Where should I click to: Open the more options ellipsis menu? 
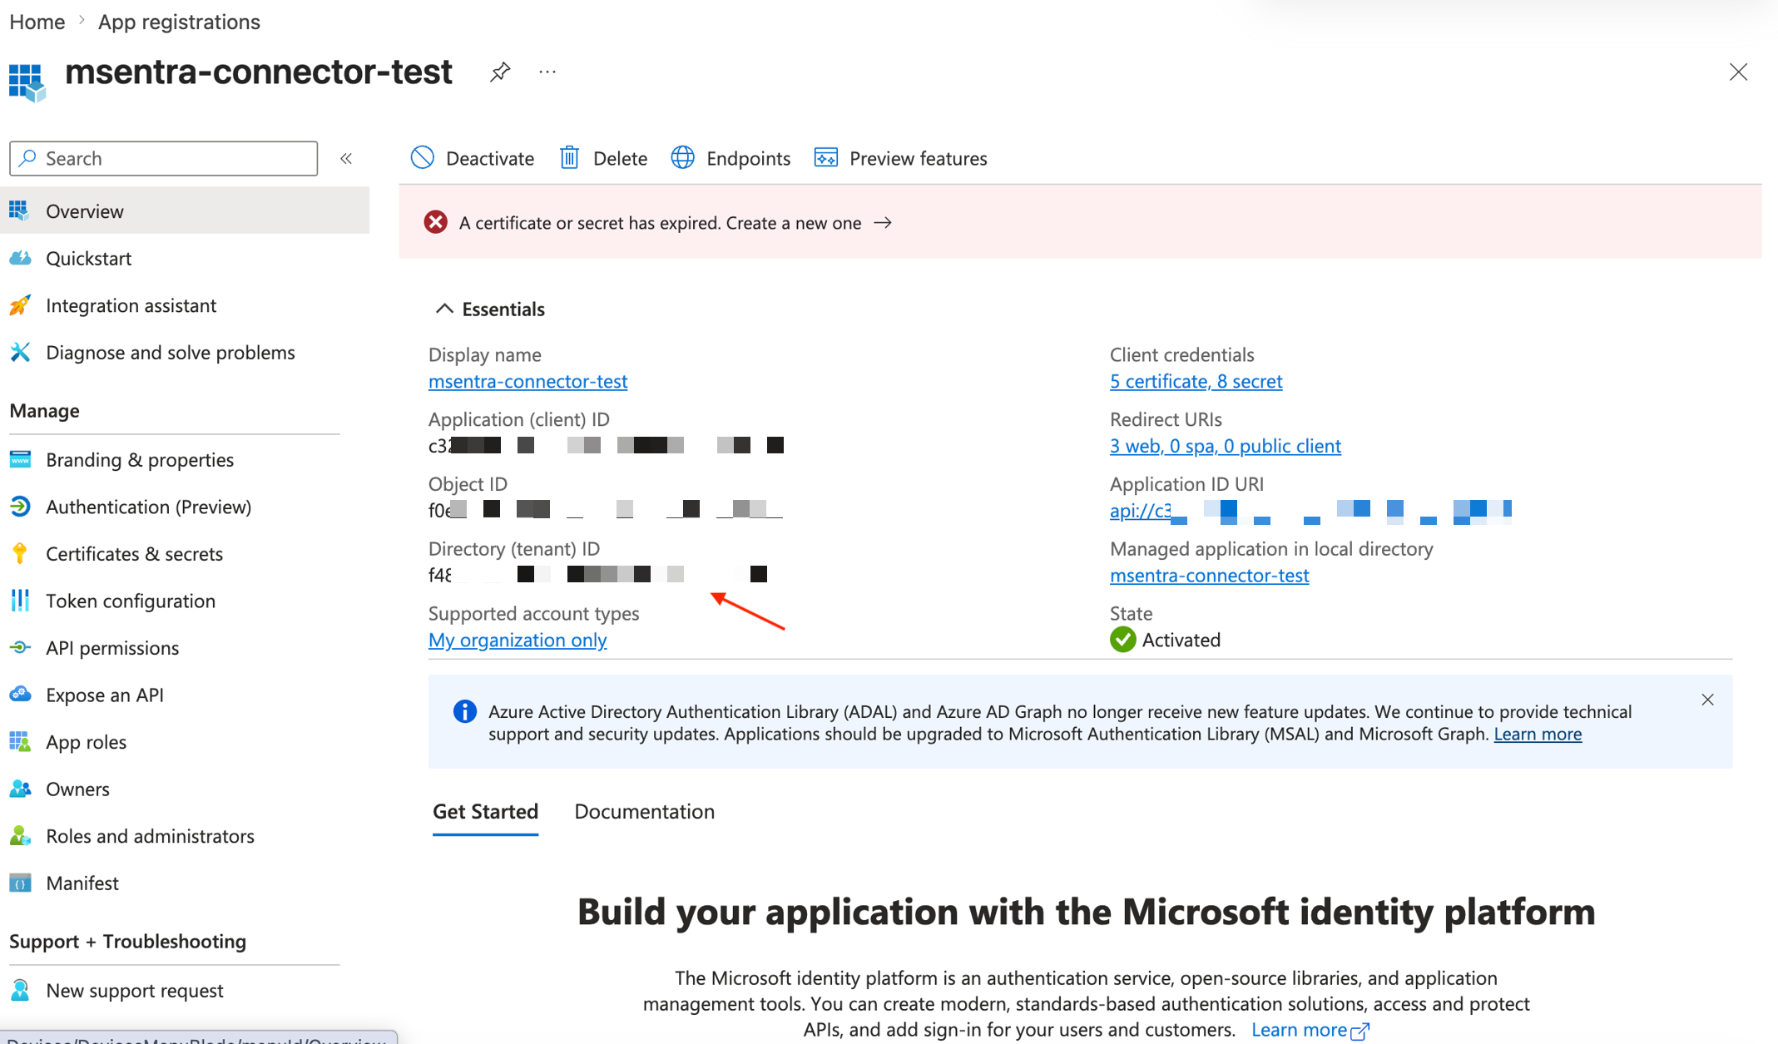pyautogui.click(x=547, y=72)
